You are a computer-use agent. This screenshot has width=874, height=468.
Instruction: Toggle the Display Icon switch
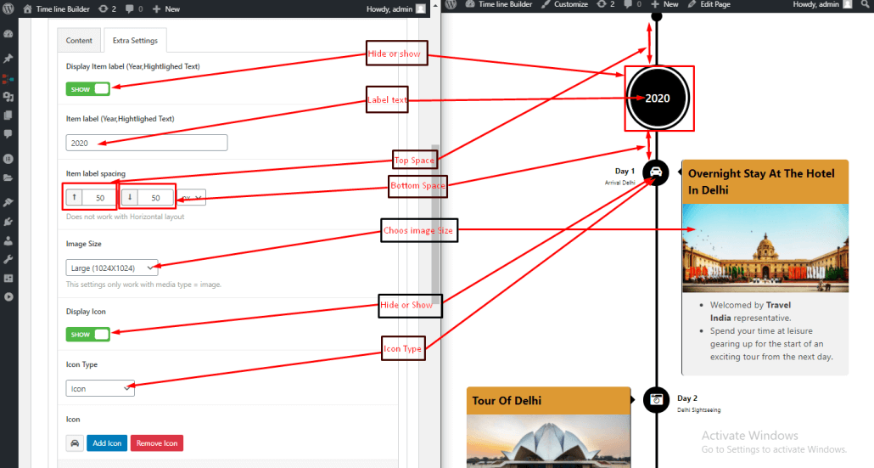coord(88,334)
